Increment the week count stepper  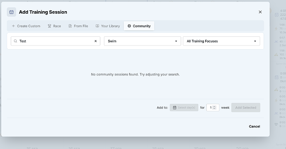(215, 107)
